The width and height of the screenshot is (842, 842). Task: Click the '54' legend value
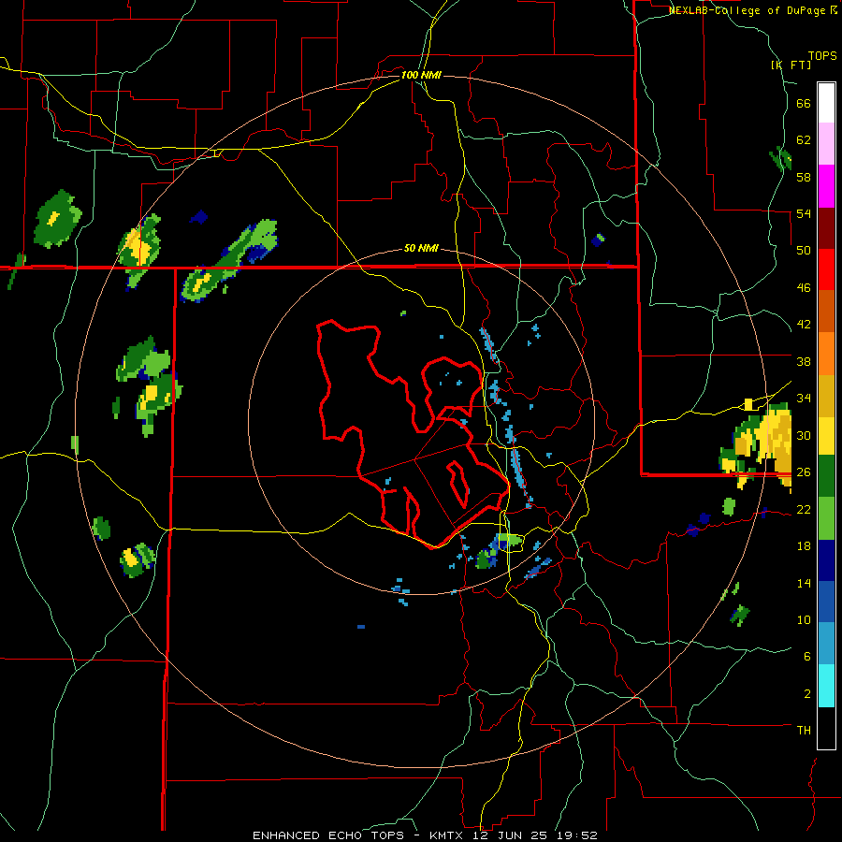pyautogui.click(x=804, y=213)
